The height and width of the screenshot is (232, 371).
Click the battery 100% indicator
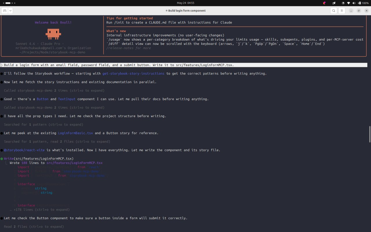click(x=363, y=3)
